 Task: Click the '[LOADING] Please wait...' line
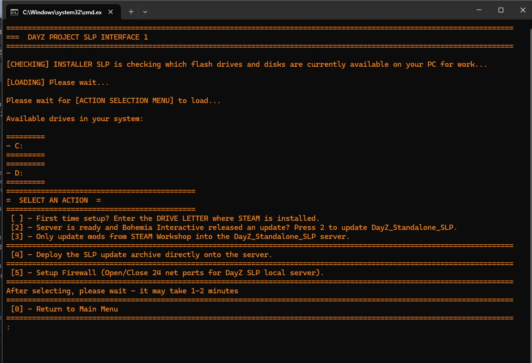(x=58, y=83)
